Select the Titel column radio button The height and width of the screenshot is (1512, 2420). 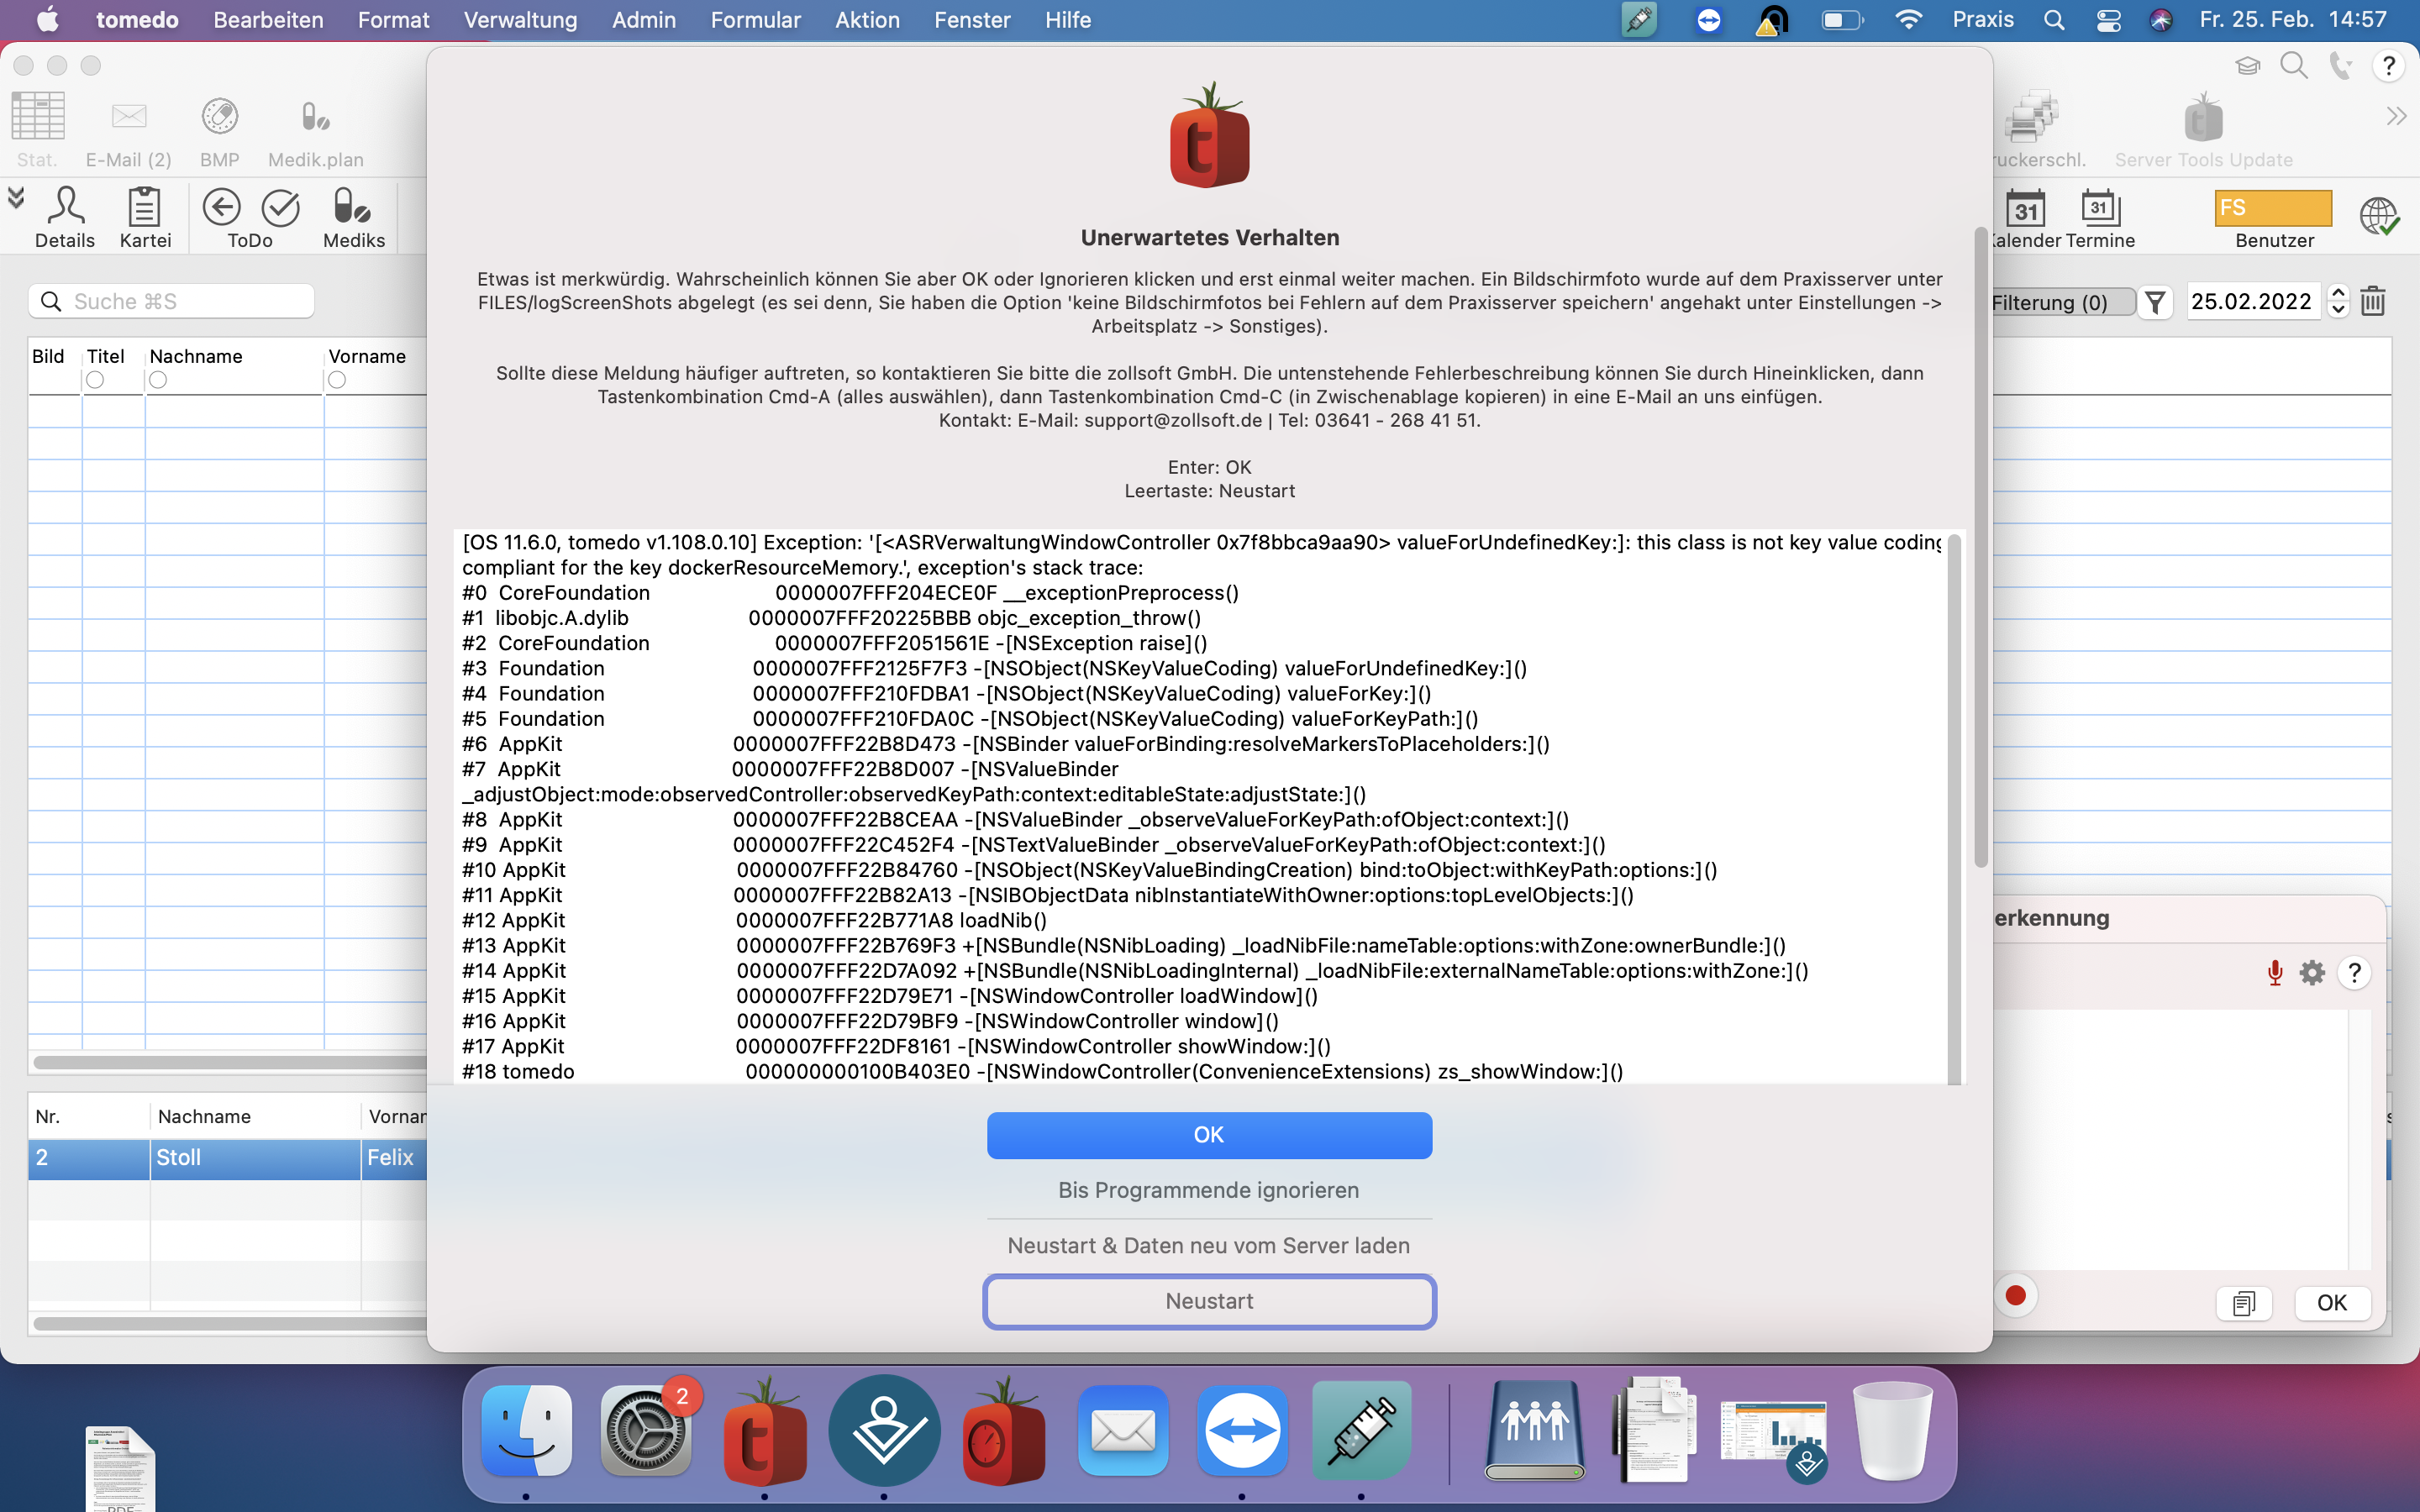pos(95,380)
